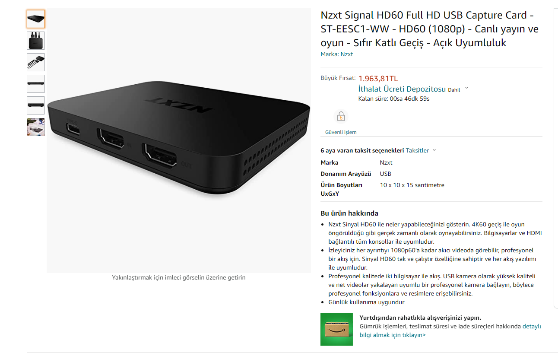Open the Taksitler installment options link
Image resolution: width=558 pixels, height=353 pixels.
pos(417,150)
